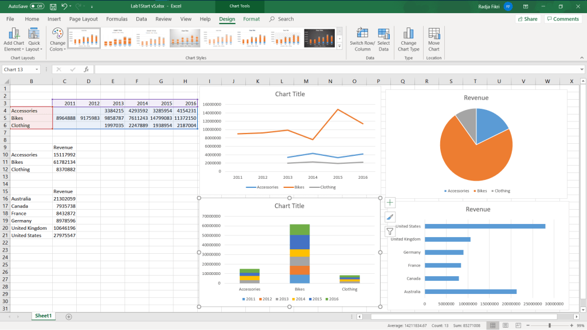This screenshot has height=330, width=587.
Task: Select the dark background chart style thumbnail
Action: [x=319, y=38]
